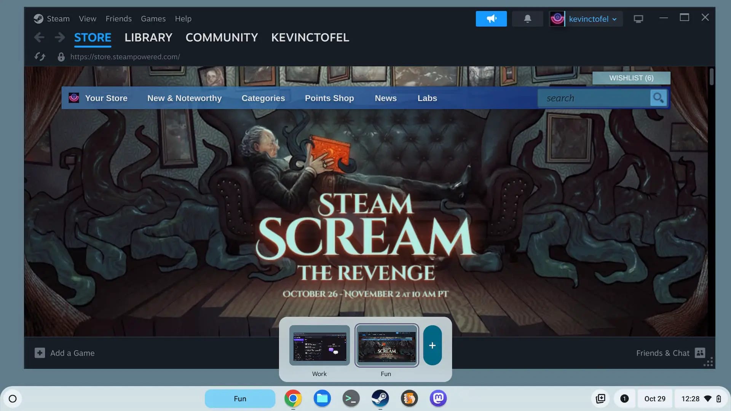Expand the kevinctofel account dropdown
This screenshot has width=731, height=411.
click(593, 19)
